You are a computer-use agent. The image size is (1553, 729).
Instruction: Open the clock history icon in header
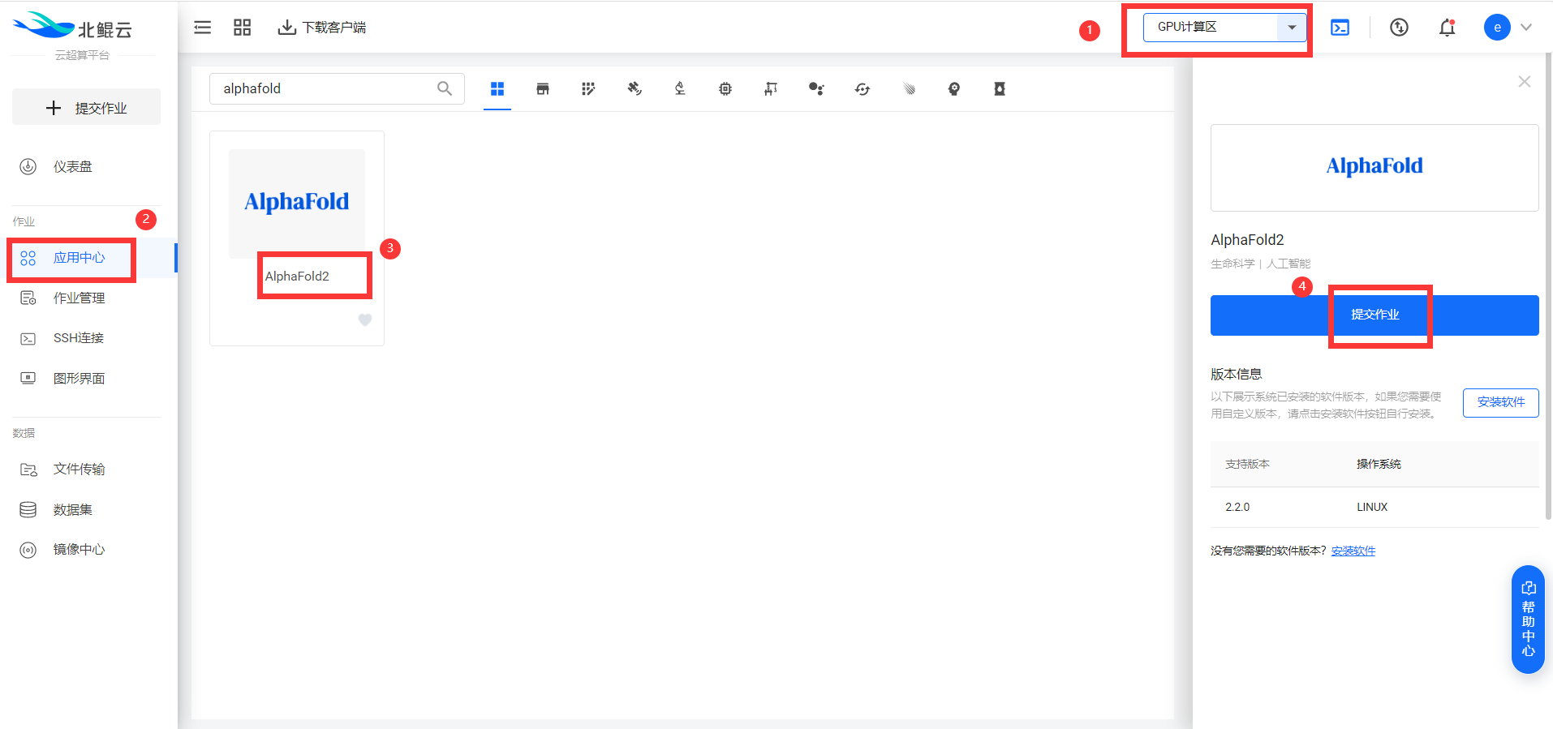(x=1399, y=28)
